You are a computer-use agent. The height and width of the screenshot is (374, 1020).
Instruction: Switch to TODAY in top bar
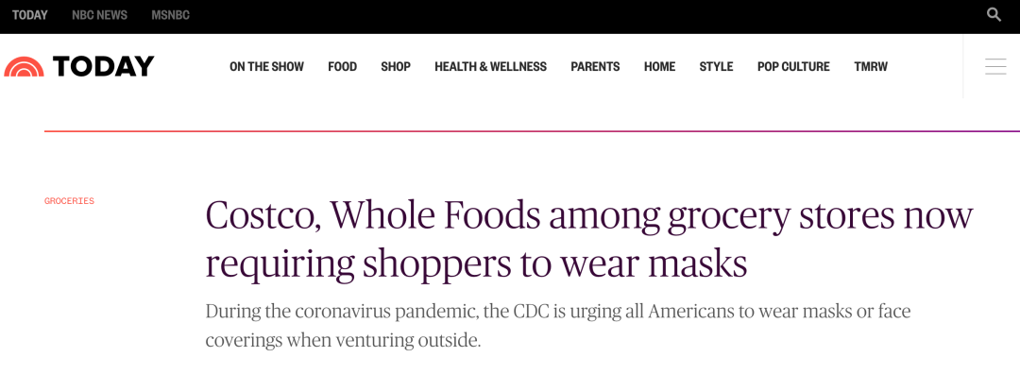pyautogui.click(x=30, y=15)
